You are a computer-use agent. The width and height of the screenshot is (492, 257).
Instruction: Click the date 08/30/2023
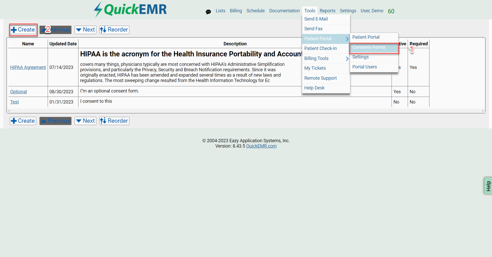(x=61, y=92)
